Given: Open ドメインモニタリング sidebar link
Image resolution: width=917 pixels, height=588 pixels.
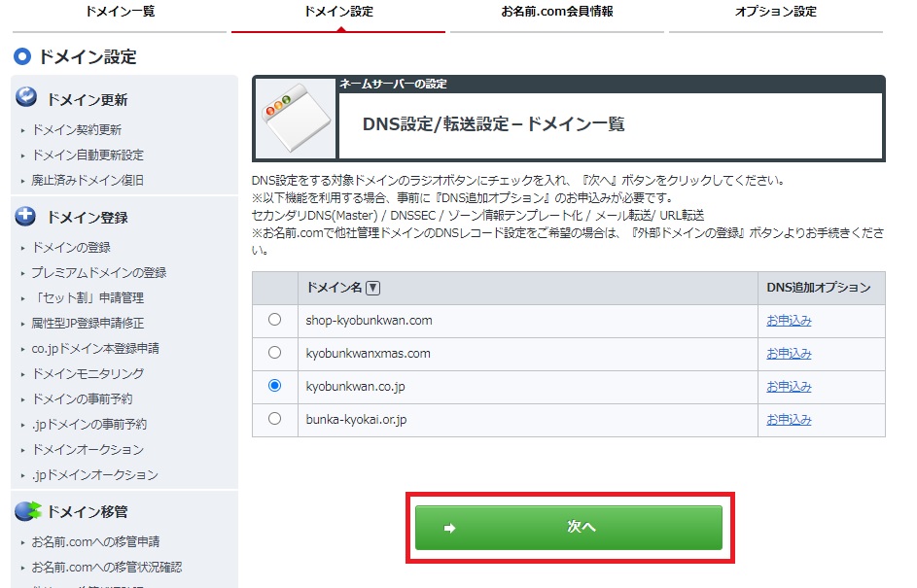Looking at the screenshot, I should (x=88, y=374).
